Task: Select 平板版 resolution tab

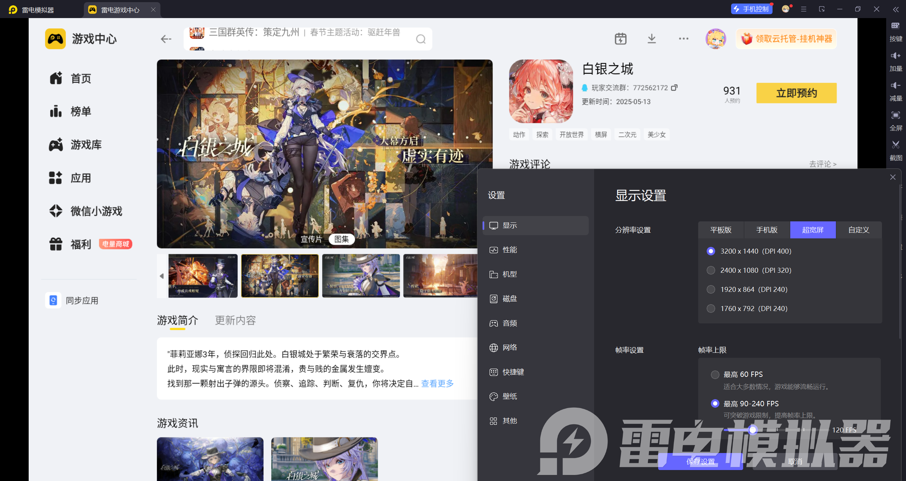Action: 721,230
